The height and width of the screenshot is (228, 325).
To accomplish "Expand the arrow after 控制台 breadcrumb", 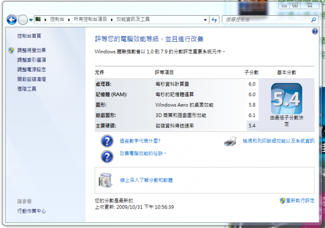I will 69,20.
